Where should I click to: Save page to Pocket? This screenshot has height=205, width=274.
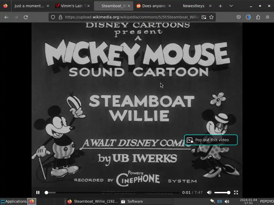tap(238, 17)
